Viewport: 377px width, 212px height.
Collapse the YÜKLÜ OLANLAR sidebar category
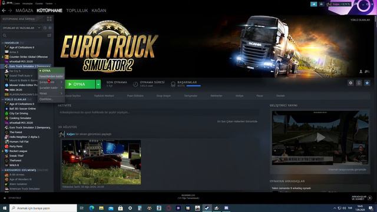tap(2, 100)
